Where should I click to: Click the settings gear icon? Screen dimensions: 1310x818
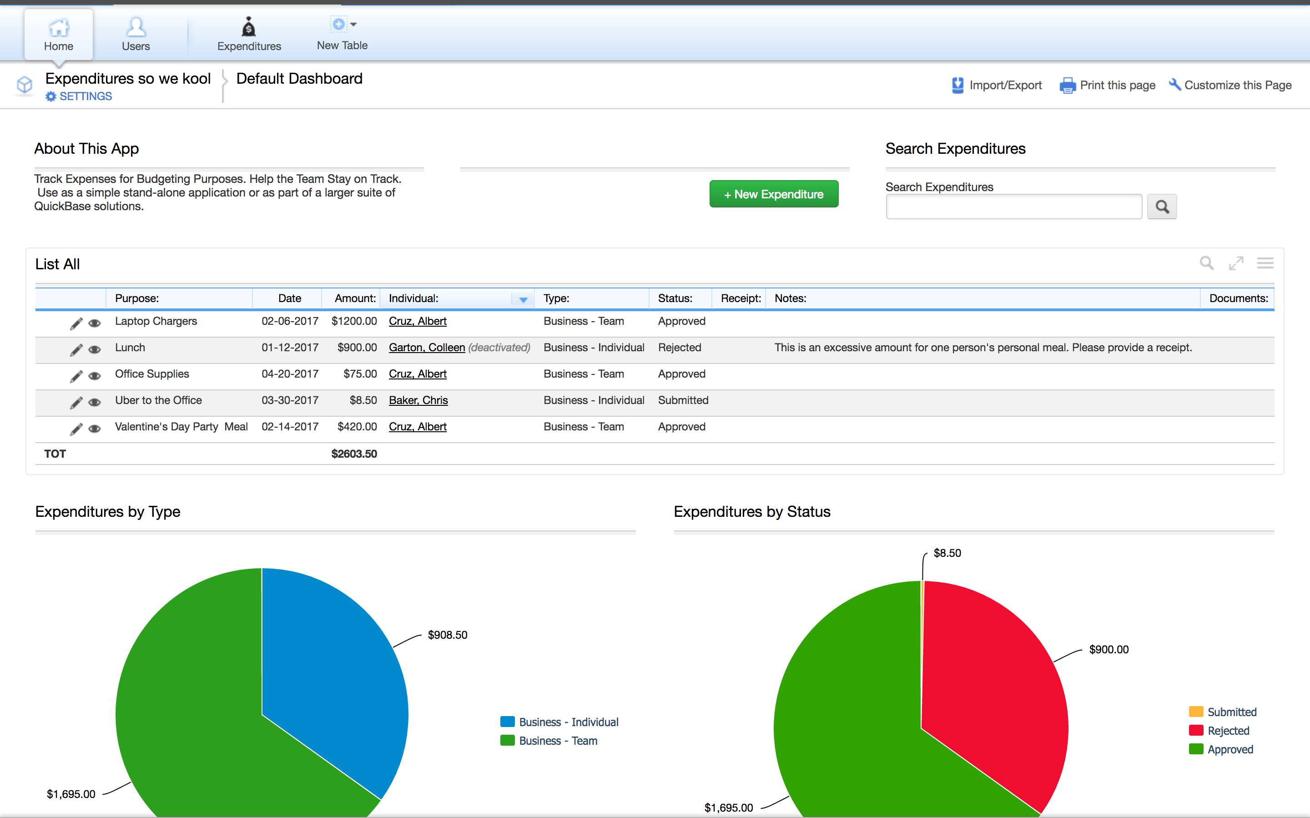[51, 96]
